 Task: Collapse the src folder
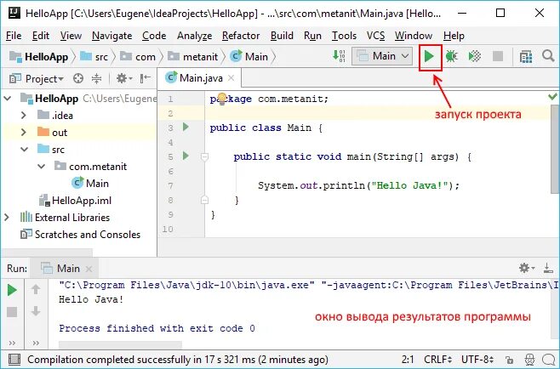tap(25, 150)
